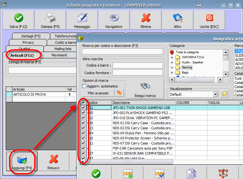Click the Salva (F12) green checkmark button
243x179 pixels.
18,20
